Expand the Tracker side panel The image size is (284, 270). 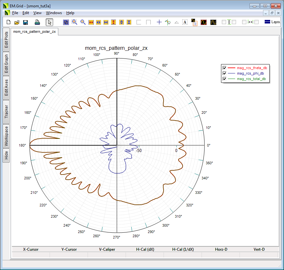(6, 112)
